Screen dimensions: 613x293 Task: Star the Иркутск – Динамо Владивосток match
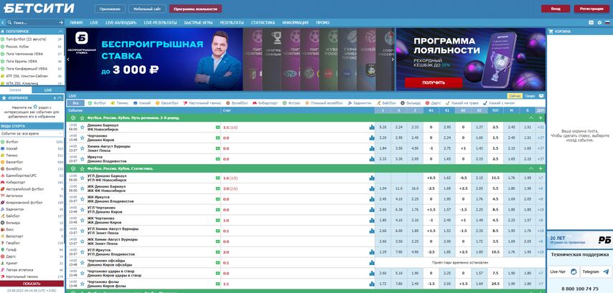click(x=82, y=159)
